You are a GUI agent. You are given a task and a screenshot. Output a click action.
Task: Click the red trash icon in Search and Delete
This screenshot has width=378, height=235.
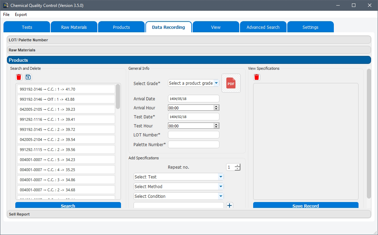(x=19, y=77)
